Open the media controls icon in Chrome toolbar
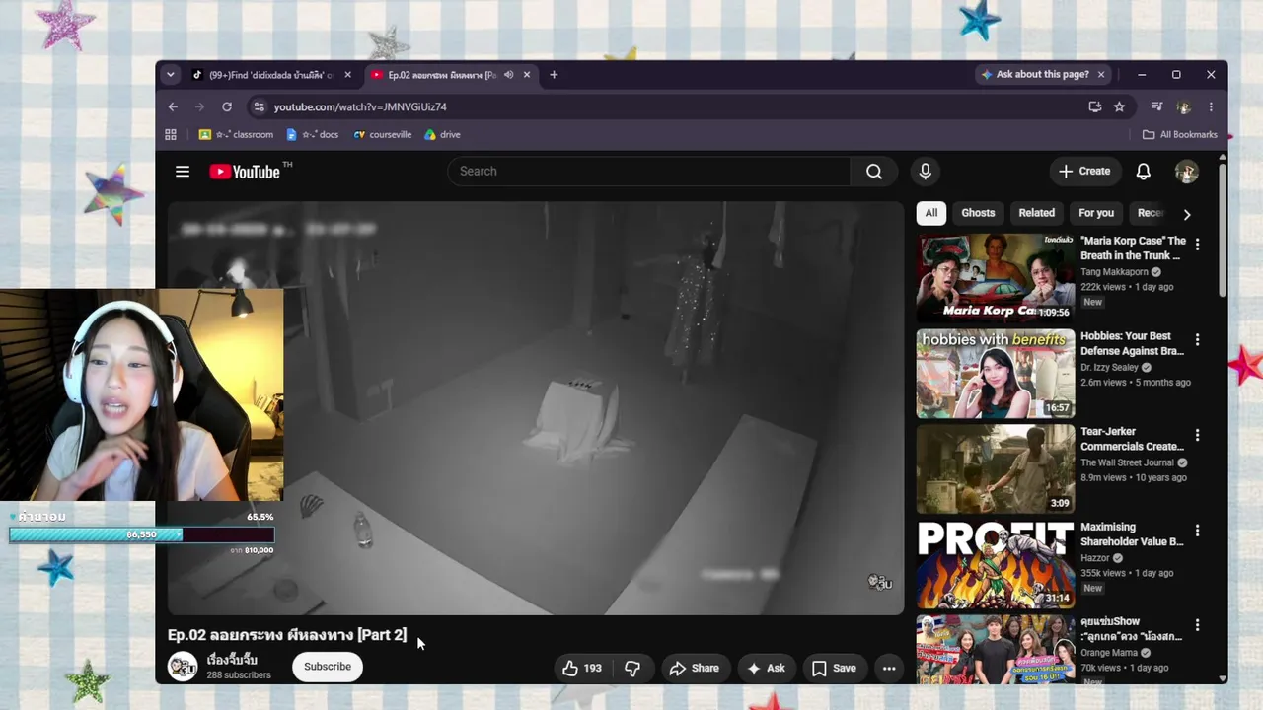Screen dimensions: 1263x710 pyautogui.click(x=1156, y=106)
